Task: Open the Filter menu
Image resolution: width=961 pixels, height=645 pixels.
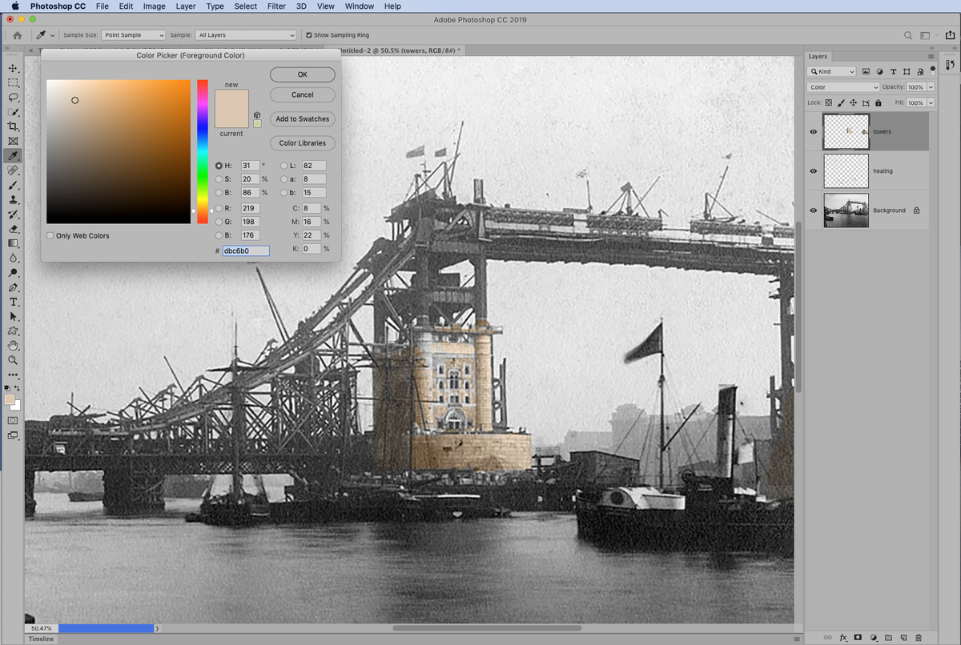Action: coord(276,6)
